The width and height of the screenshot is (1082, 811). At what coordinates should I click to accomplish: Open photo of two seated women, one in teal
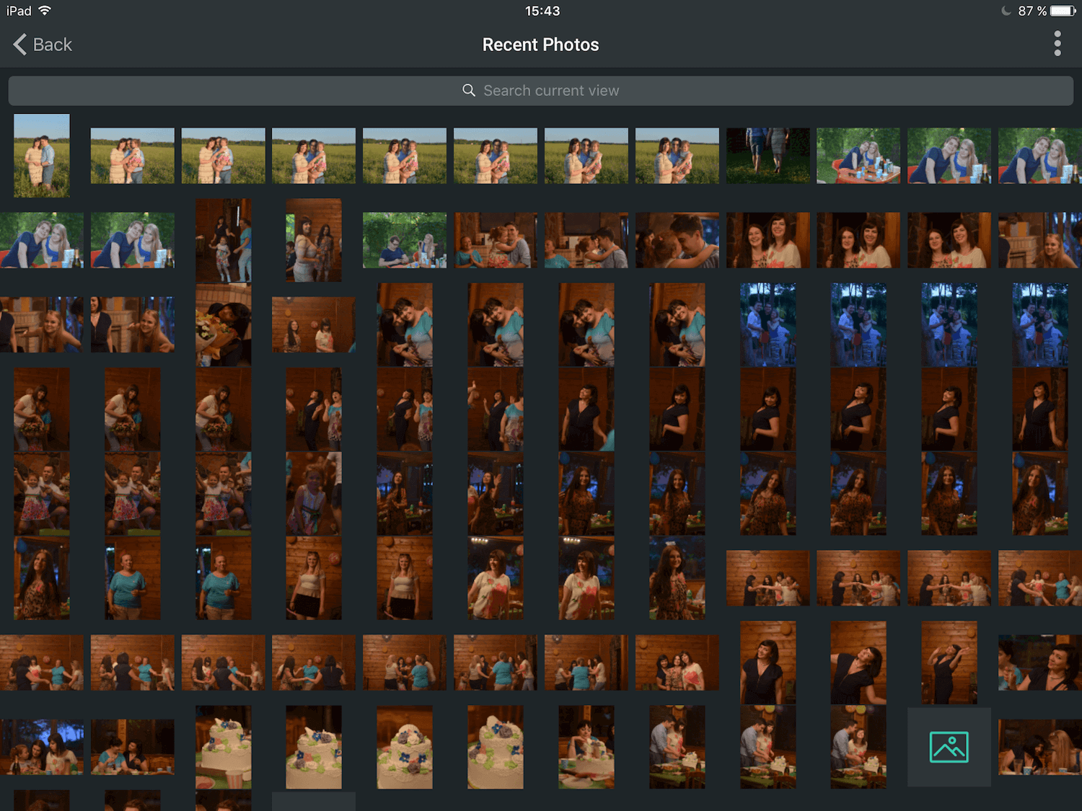[x=133, y=747]
